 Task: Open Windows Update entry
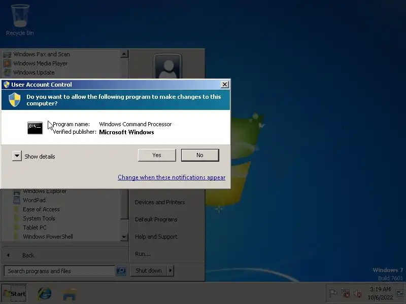pos(34,72)
